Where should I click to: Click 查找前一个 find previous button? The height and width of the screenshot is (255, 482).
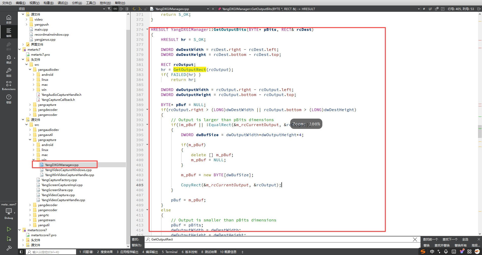tap(431, 239)
